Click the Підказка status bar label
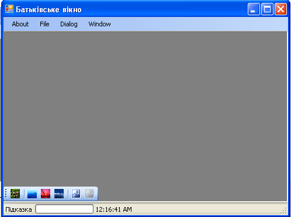291x217 pixels. click(x=19, y=209)
